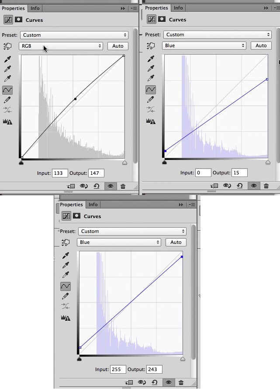Open Preset dropdown in the RGB panel

pyautogui.click(x=74, y=35)
